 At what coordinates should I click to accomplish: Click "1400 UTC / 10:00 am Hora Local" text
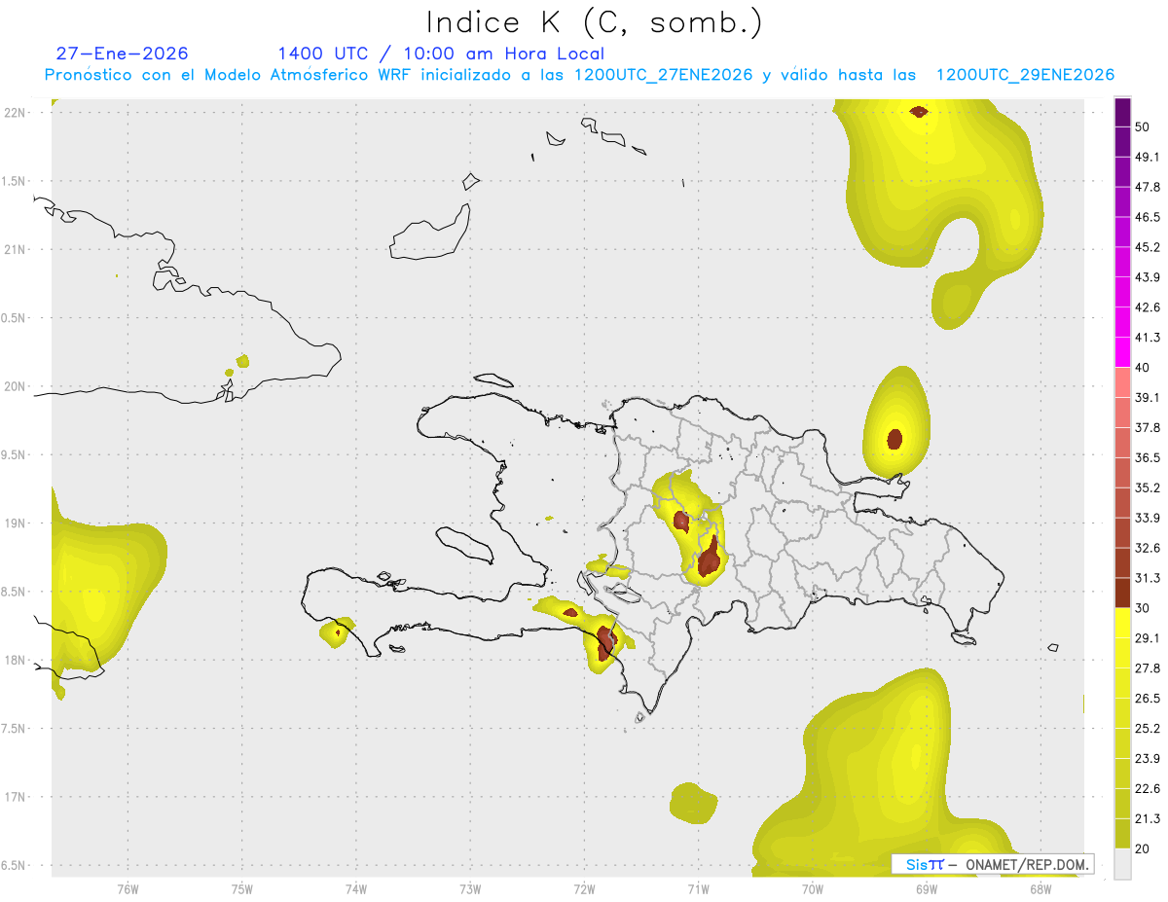[x=441, y=54]
